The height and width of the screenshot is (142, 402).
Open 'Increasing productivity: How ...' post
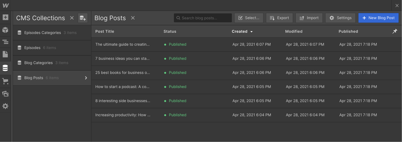(x=123, y=115)
